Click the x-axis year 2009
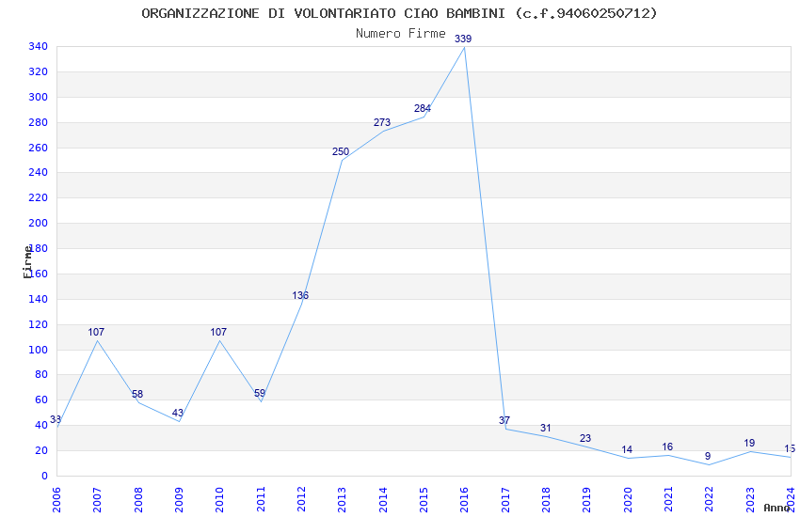 coord(179,500)
